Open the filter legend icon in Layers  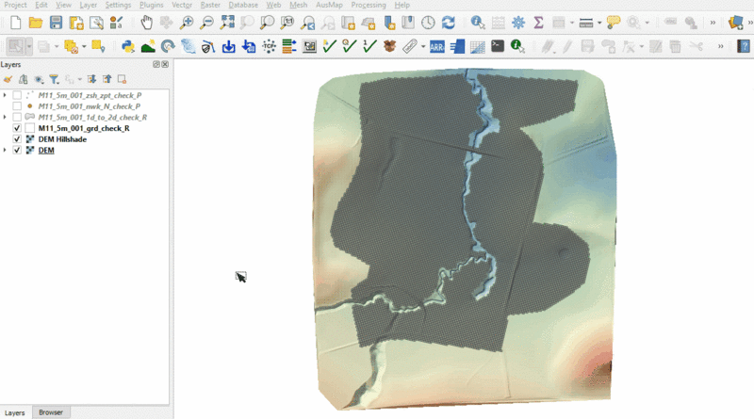(x=54, y=80)
